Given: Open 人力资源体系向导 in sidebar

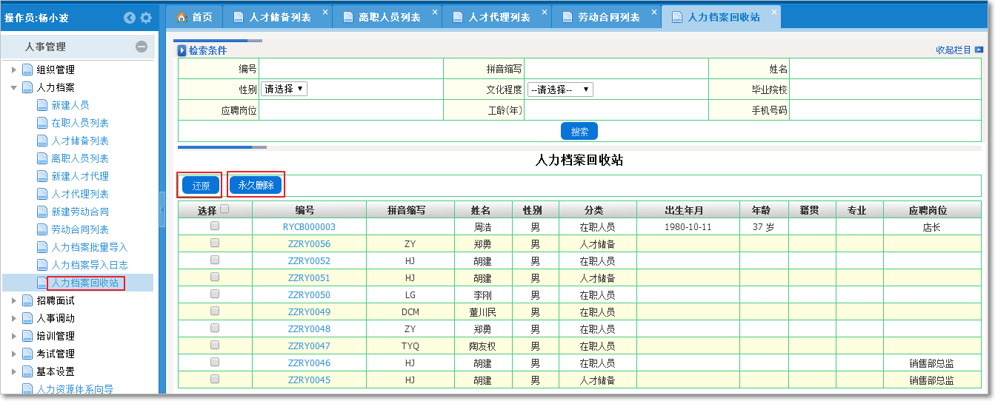Looking at the screenshot, I should pos(75,389).
